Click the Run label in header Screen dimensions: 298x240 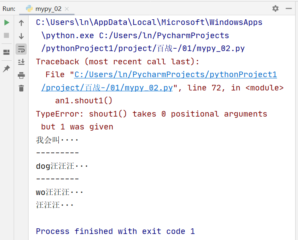[9, 9]
